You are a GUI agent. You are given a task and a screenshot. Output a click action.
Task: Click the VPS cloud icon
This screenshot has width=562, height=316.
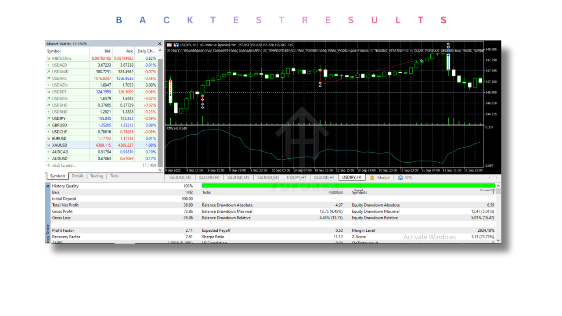coord(400,178)
